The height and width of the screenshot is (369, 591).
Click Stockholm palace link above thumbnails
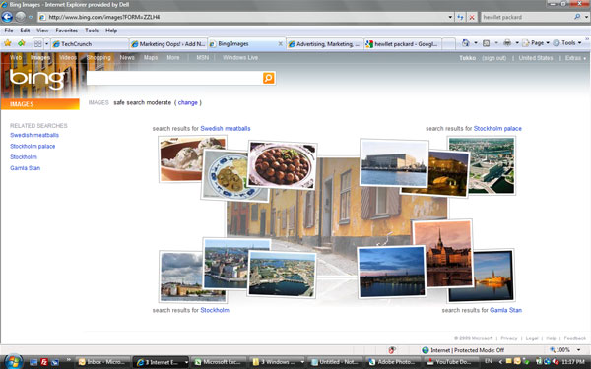(497, 128)
